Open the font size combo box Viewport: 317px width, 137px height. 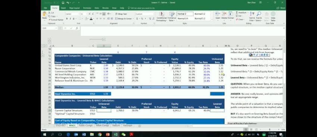click(84, 14)
